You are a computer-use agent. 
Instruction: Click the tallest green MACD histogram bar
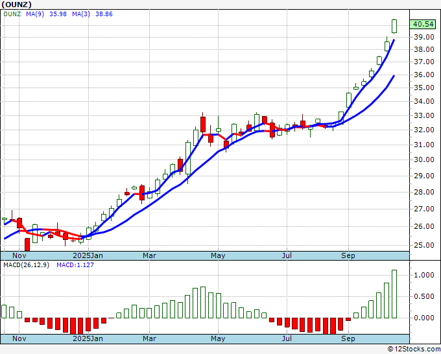click(x=394, y=294)
